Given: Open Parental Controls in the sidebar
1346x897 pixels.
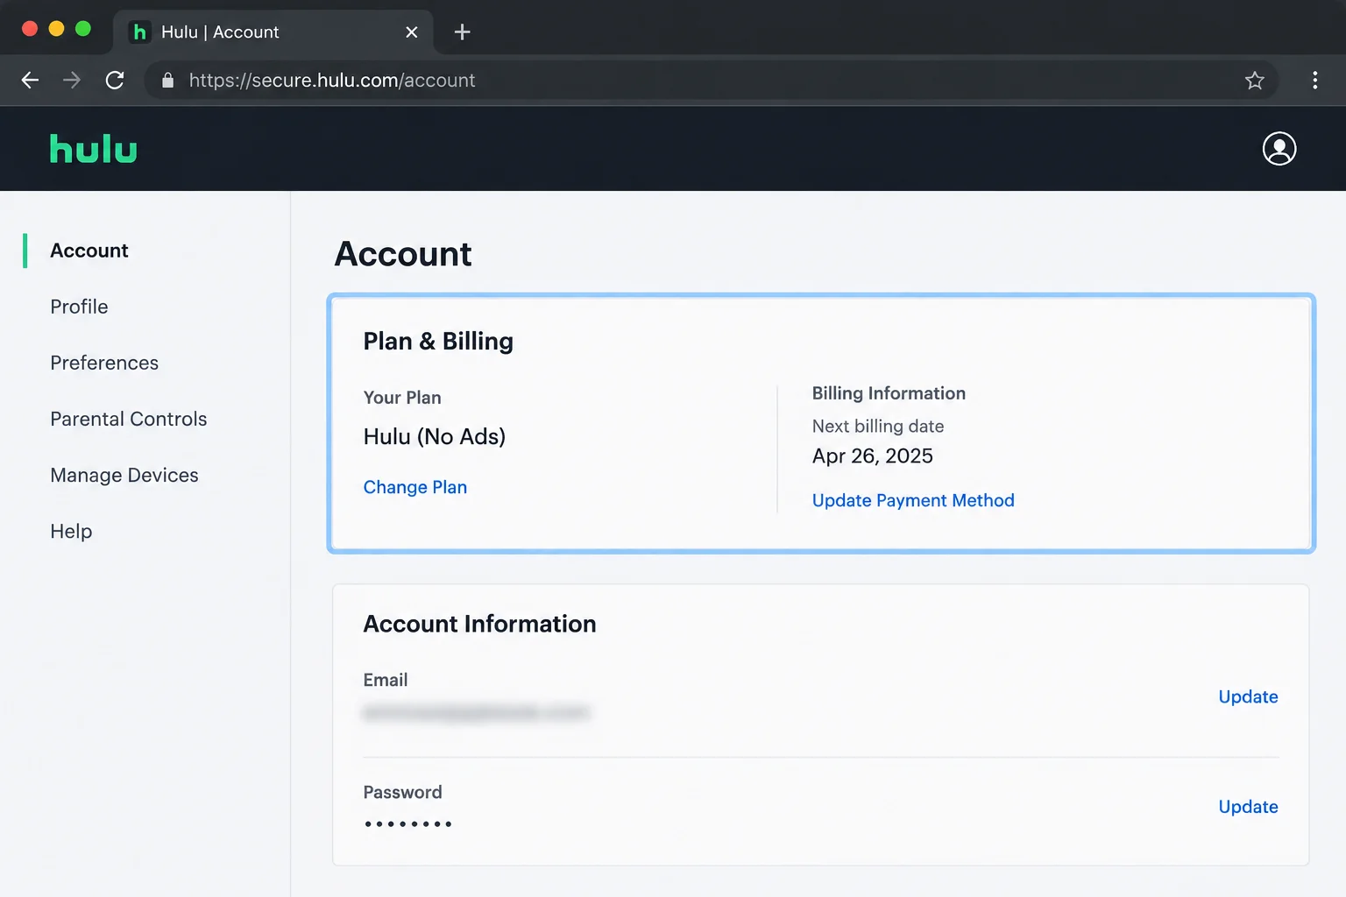Looking at the screenshot, I should (x=129, y=419).
